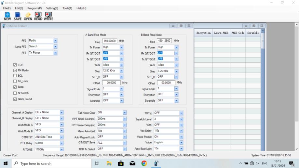The image size is (299, 168).
Task: Open the Edit(E) menu
Action: pos(19,8)
